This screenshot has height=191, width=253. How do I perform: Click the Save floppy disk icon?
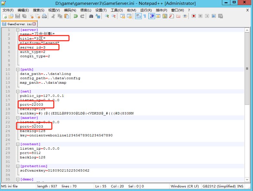(x=17, y=16)
